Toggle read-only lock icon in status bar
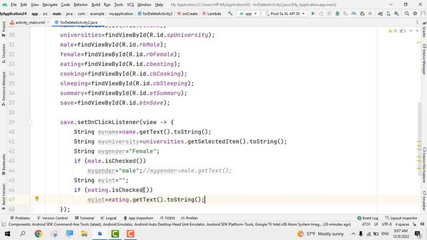This screenshot has height=240, width=427. tap(414, 225)
